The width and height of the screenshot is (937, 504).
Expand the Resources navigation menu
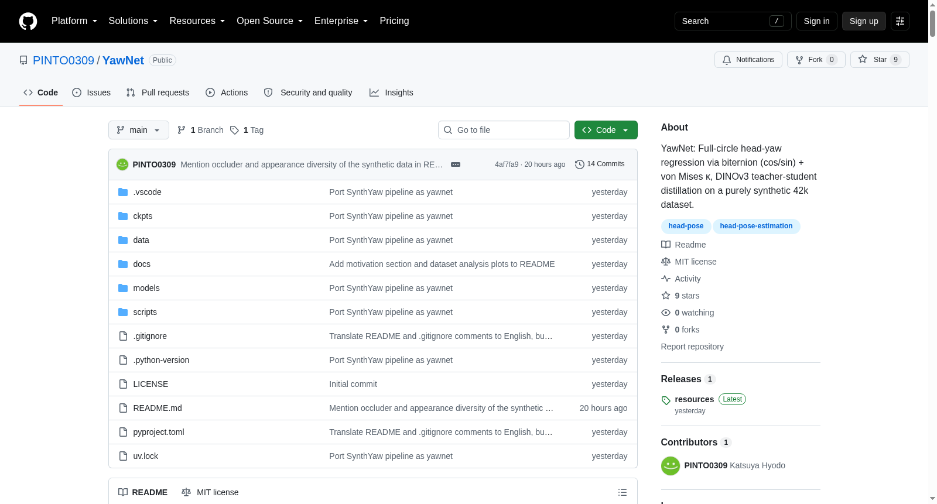(x=197, y=21)
